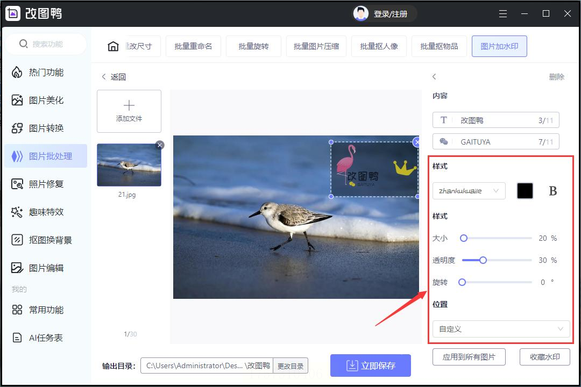Viewport: 581px width, 387px height.
Task: Click the T text icon
Action: (x=443, y=120)
